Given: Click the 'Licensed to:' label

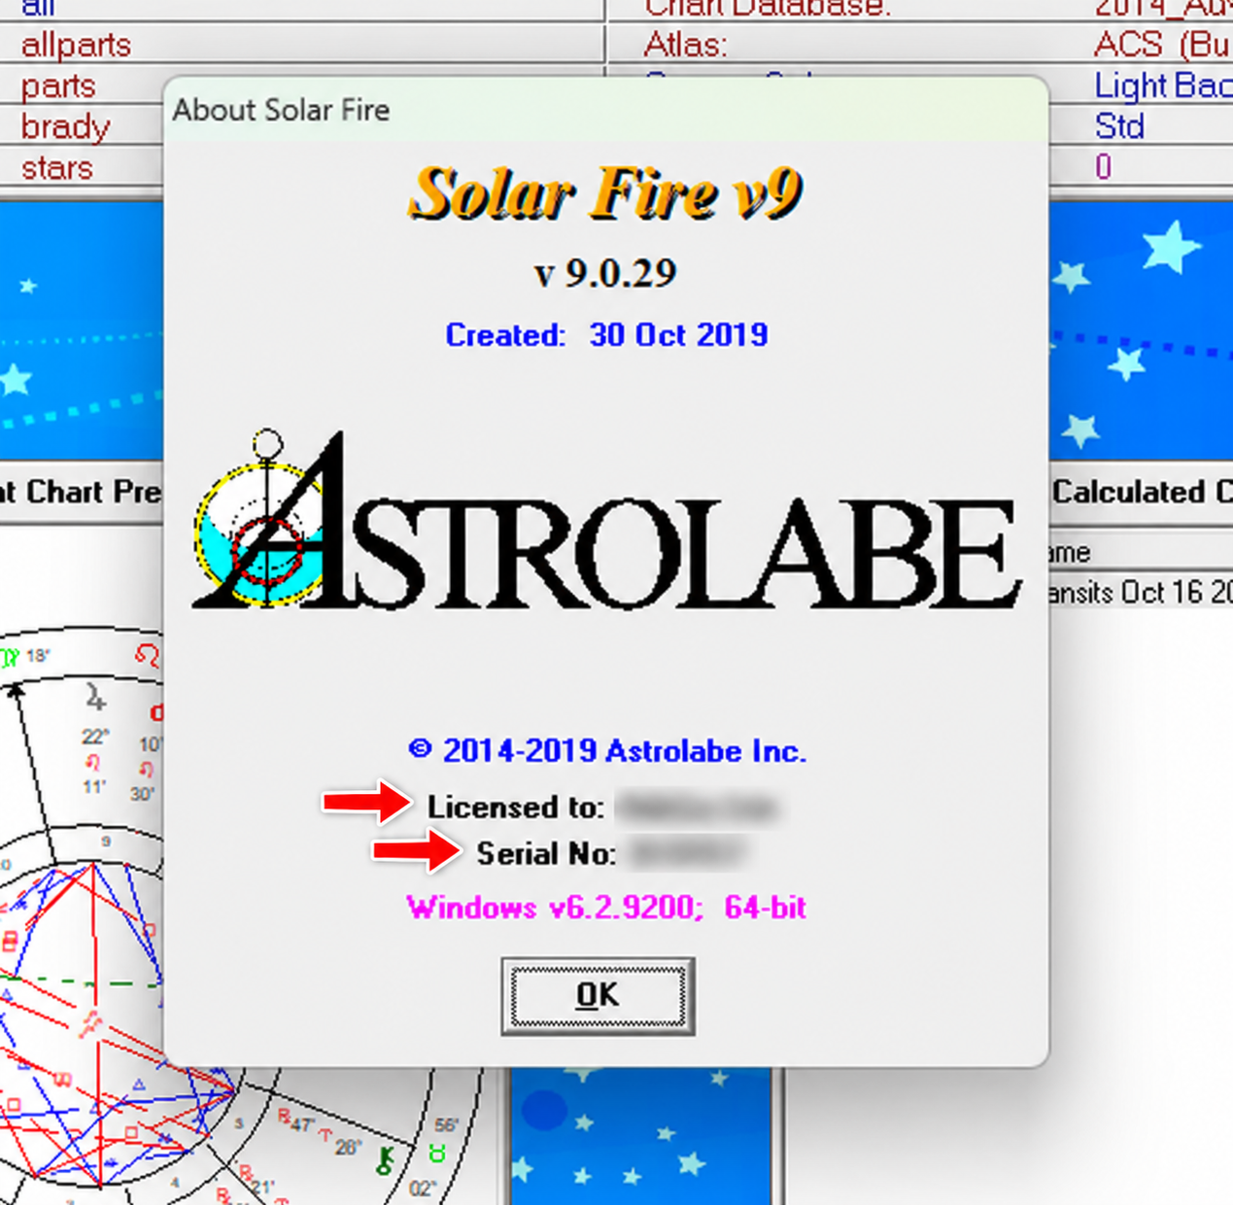Looking at the screenshot, I should (x=516, y=807).
